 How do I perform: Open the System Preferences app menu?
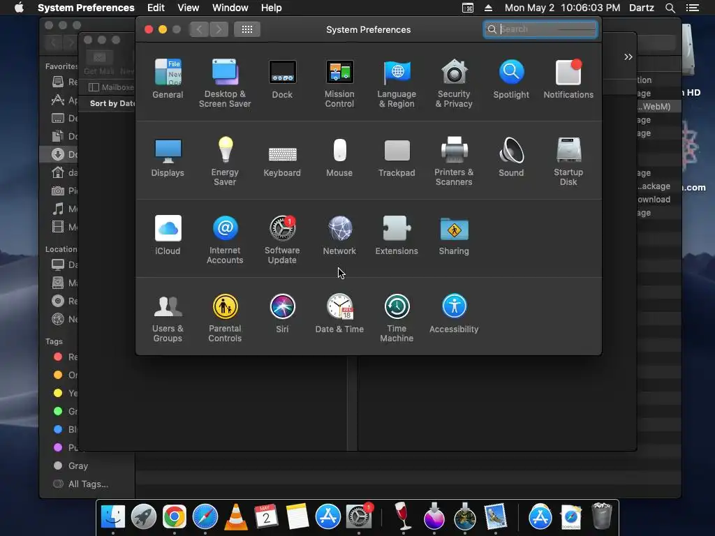tap(86, 8)
